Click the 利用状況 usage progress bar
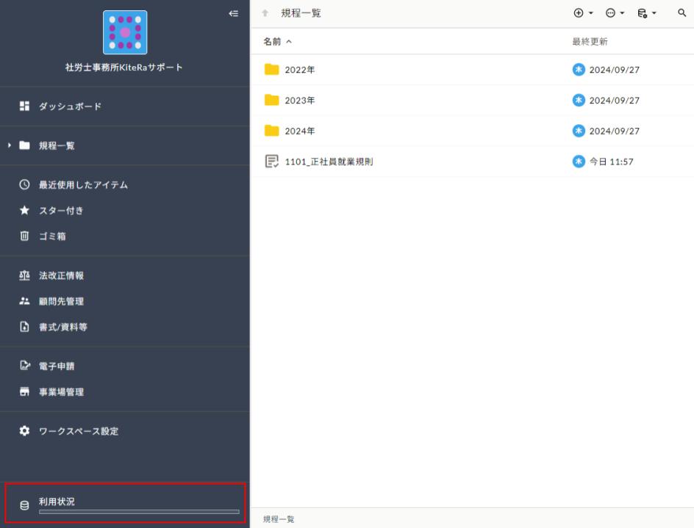This screenshot has width=694, height=528. coord(139,512)
